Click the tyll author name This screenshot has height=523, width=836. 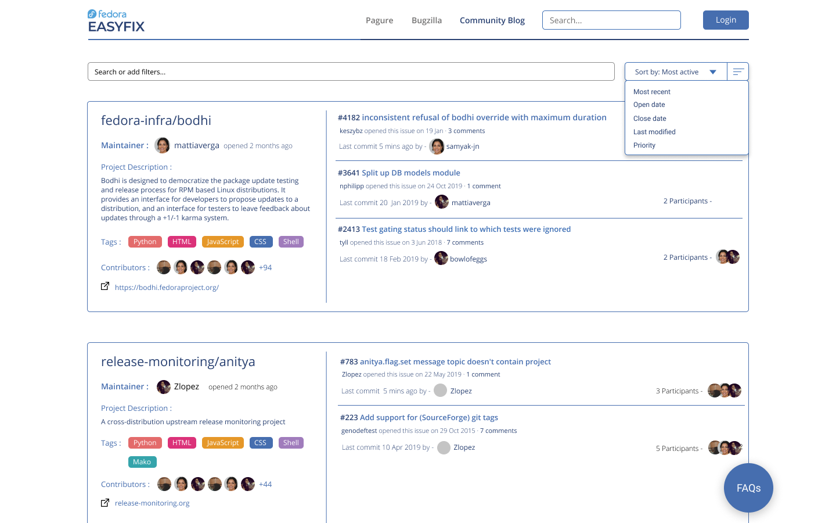344,242
